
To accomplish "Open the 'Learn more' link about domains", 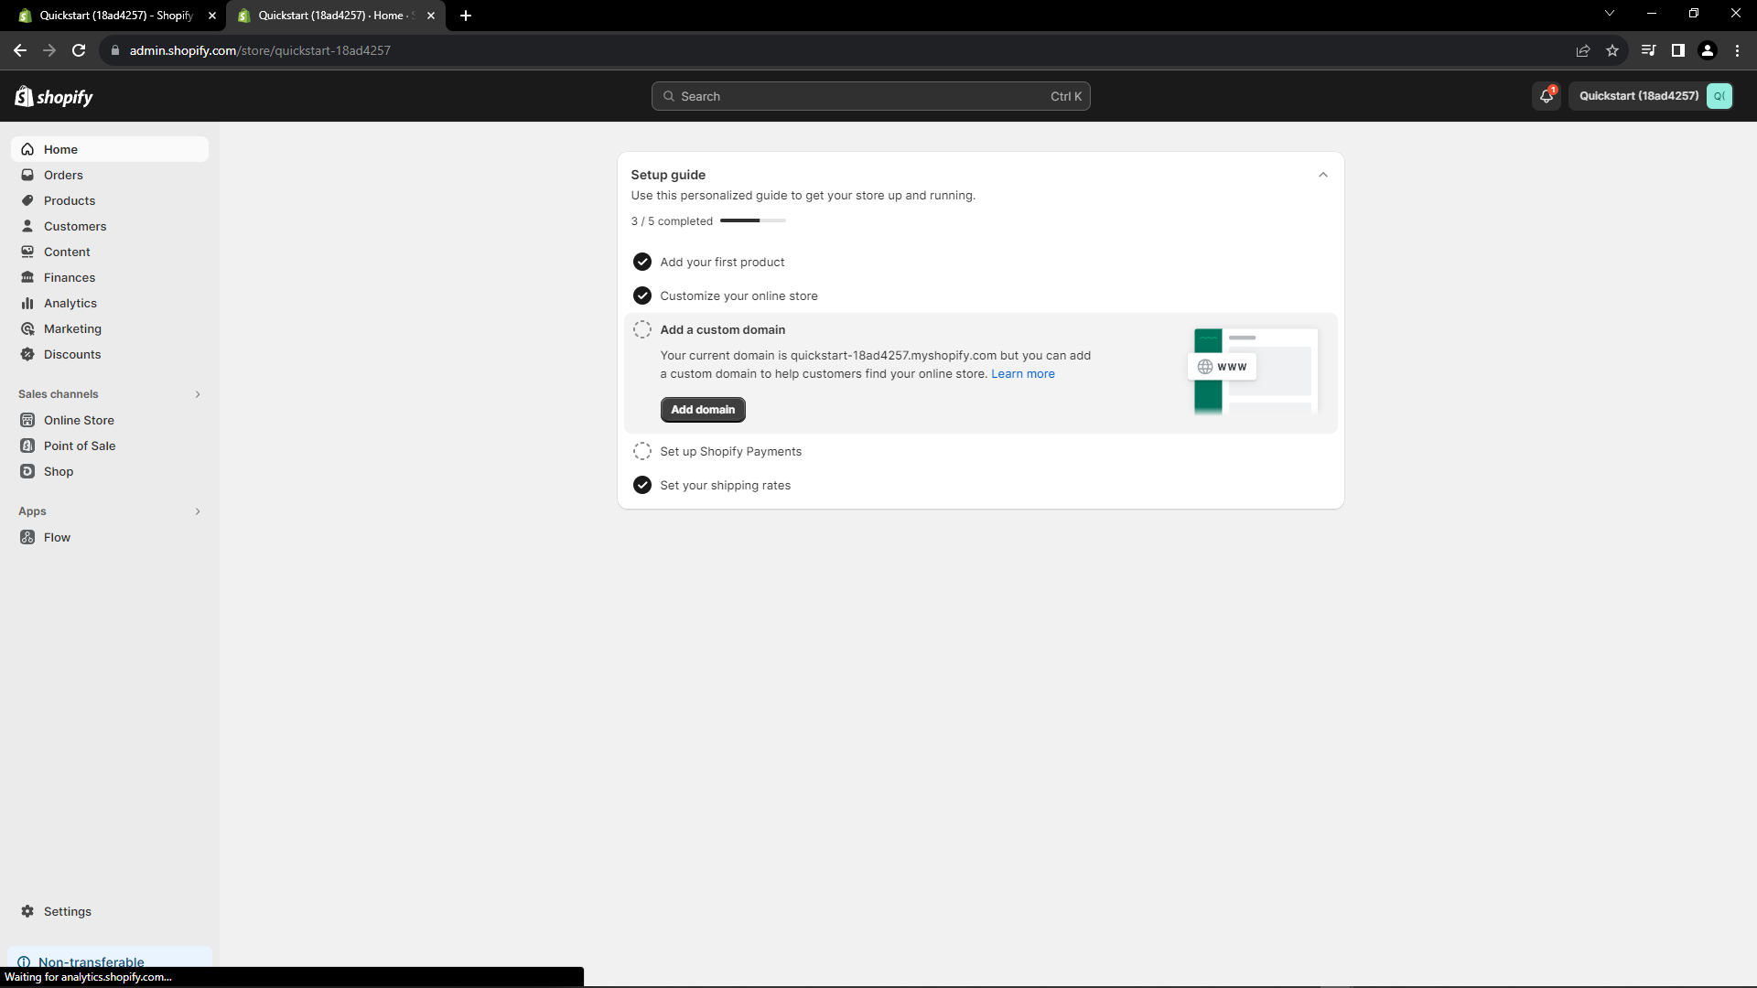I will (x=1022, y=373).
